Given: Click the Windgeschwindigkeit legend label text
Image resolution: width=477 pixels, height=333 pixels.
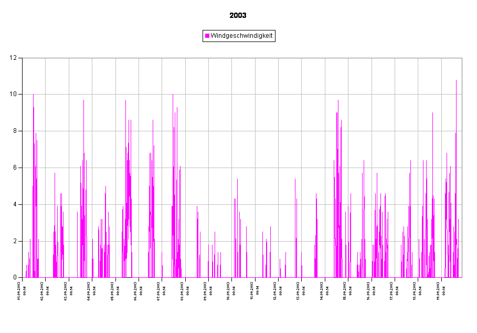Looking at the screenshot, I should 241,36.
